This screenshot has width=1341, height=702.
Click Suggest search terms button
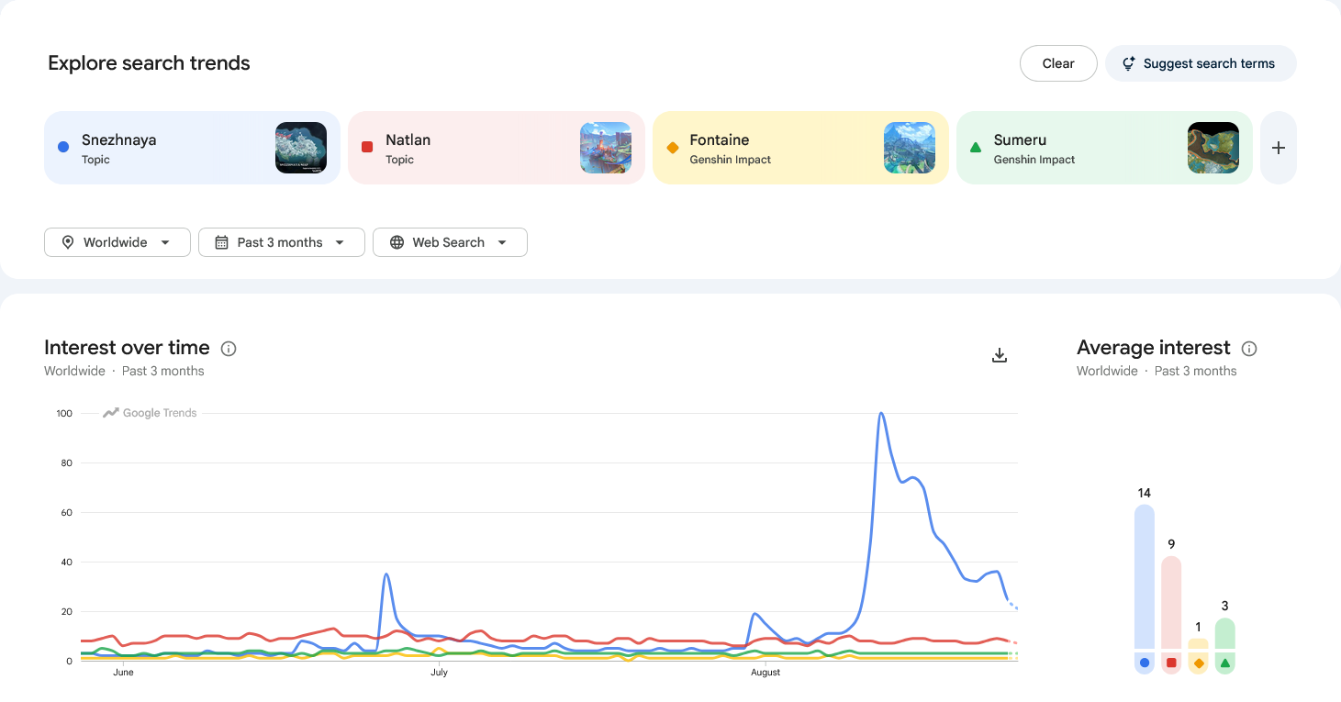tap(1201, 63)
